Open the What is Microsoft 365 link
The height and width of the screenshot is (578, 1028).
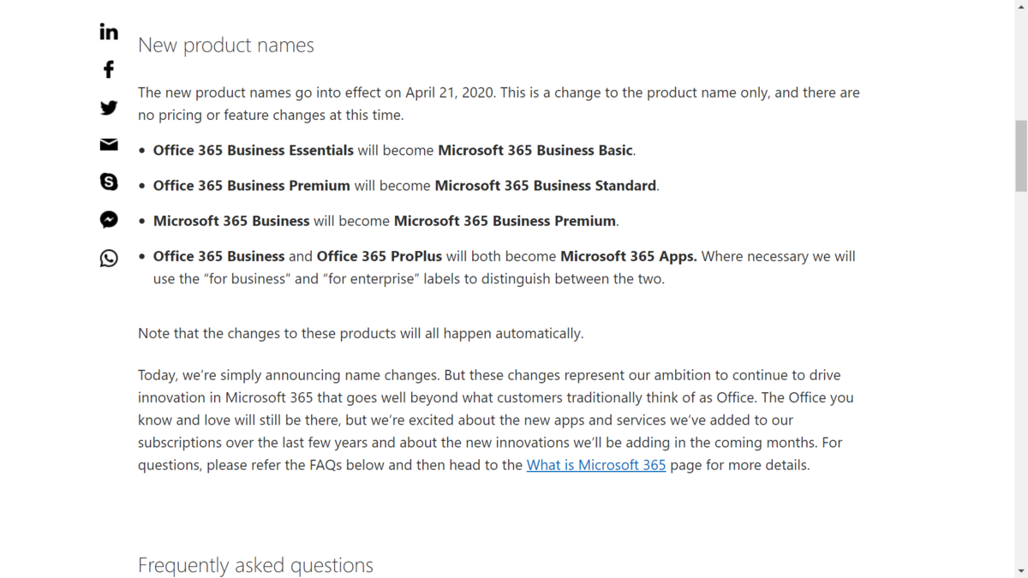pos(596,465)
